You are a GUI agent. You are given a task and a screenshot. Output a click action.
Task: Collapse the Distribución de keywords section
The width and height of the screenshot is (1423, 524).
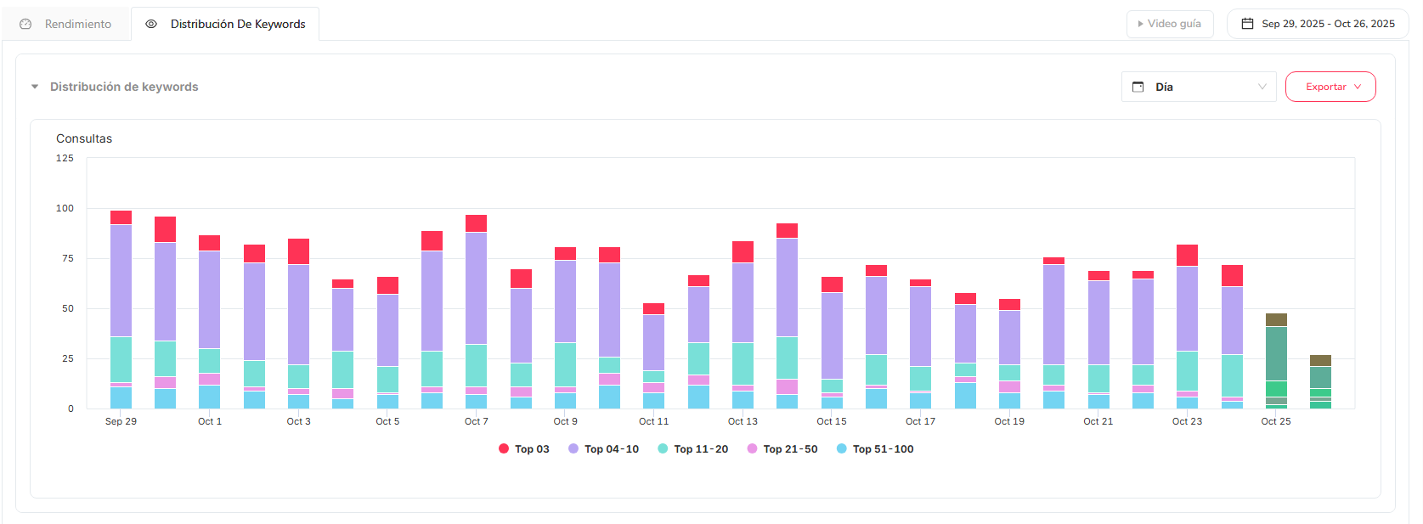(35, 87)
